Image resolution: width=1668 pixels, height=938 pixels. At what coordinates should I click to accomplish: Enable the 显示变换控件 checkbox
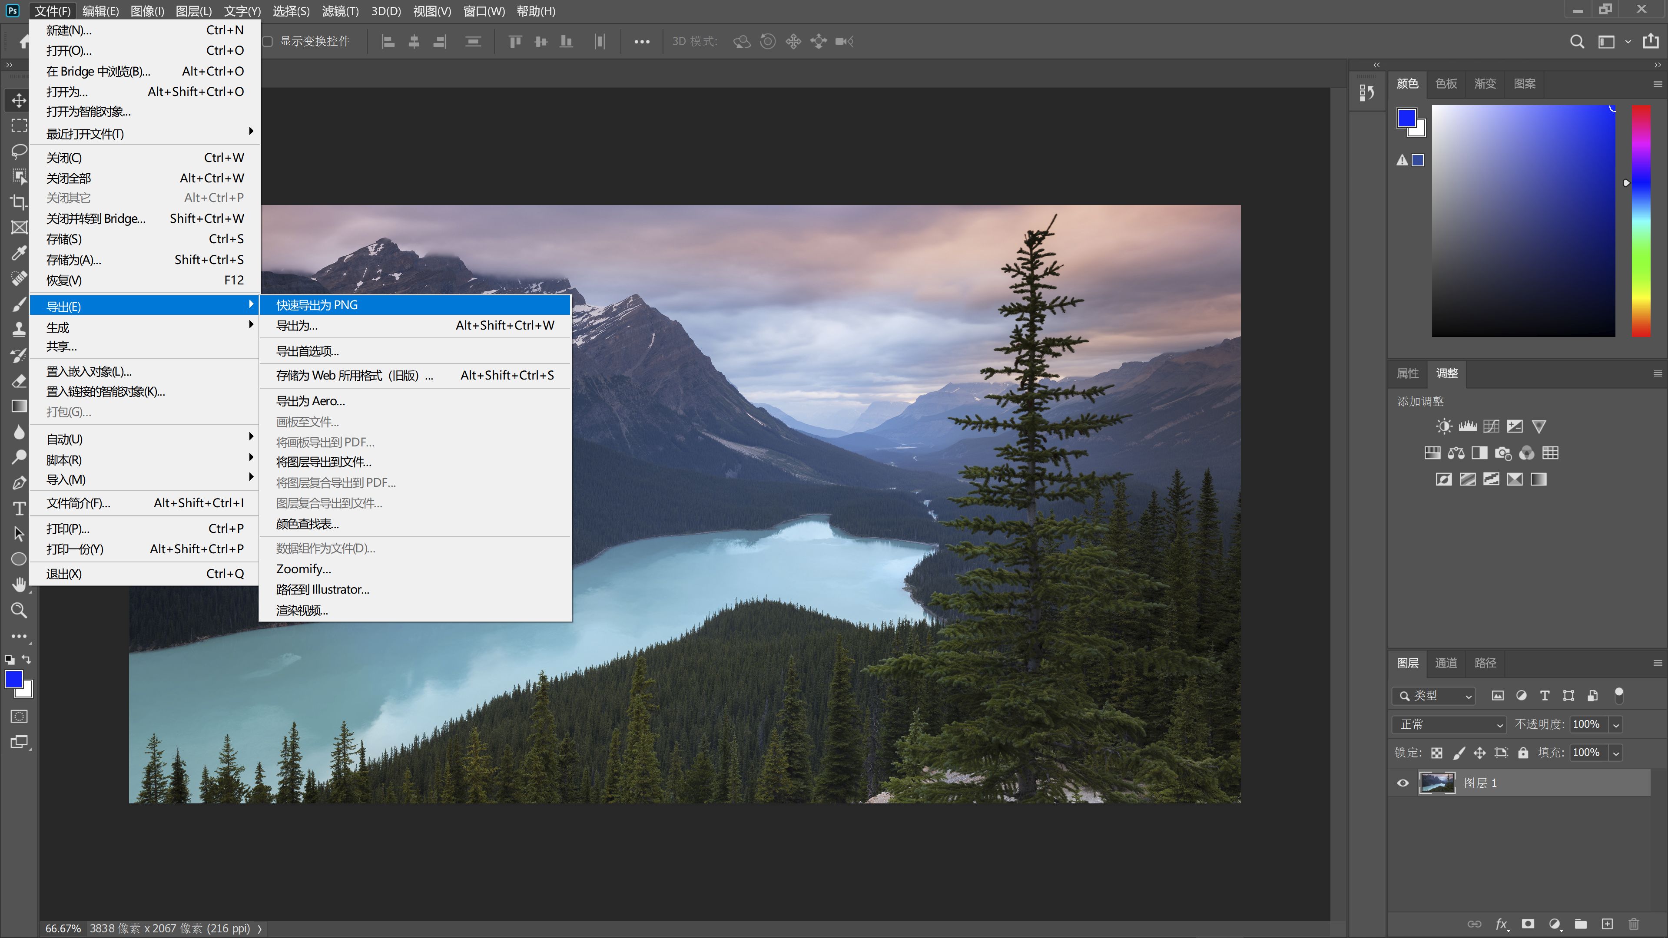coord(267,41)
